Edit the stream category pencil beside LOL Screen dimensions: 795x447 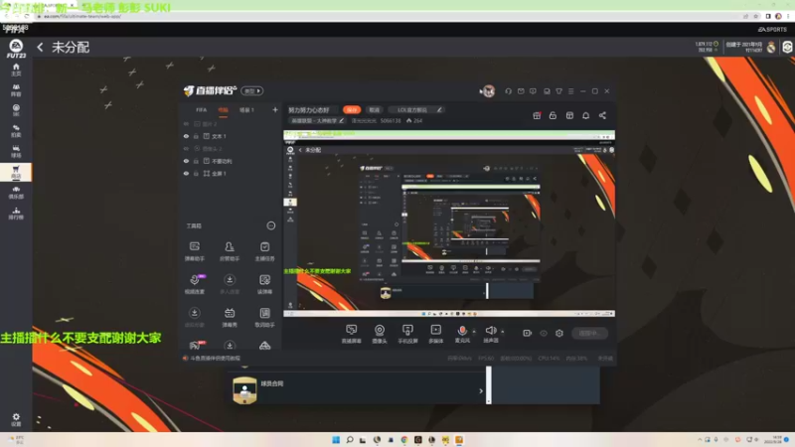click(x=439, y=110)
